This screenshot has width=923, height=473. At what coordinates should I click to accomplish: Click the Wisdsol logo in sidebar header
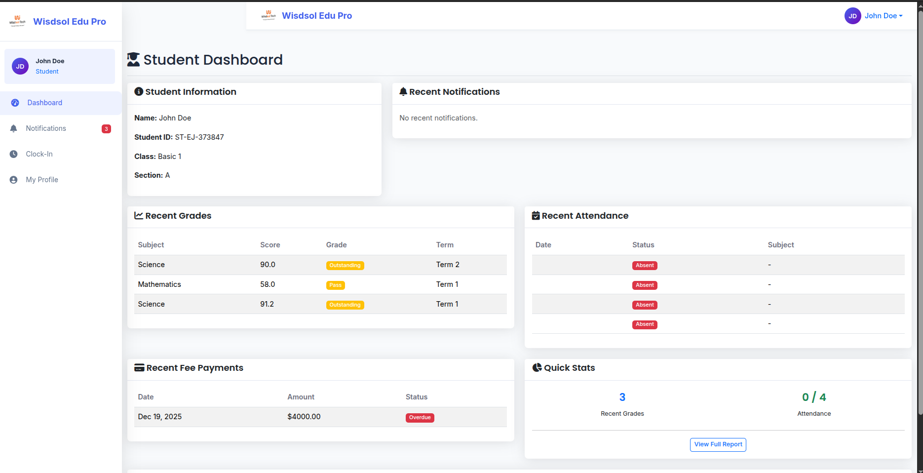[x=17, y=21]
